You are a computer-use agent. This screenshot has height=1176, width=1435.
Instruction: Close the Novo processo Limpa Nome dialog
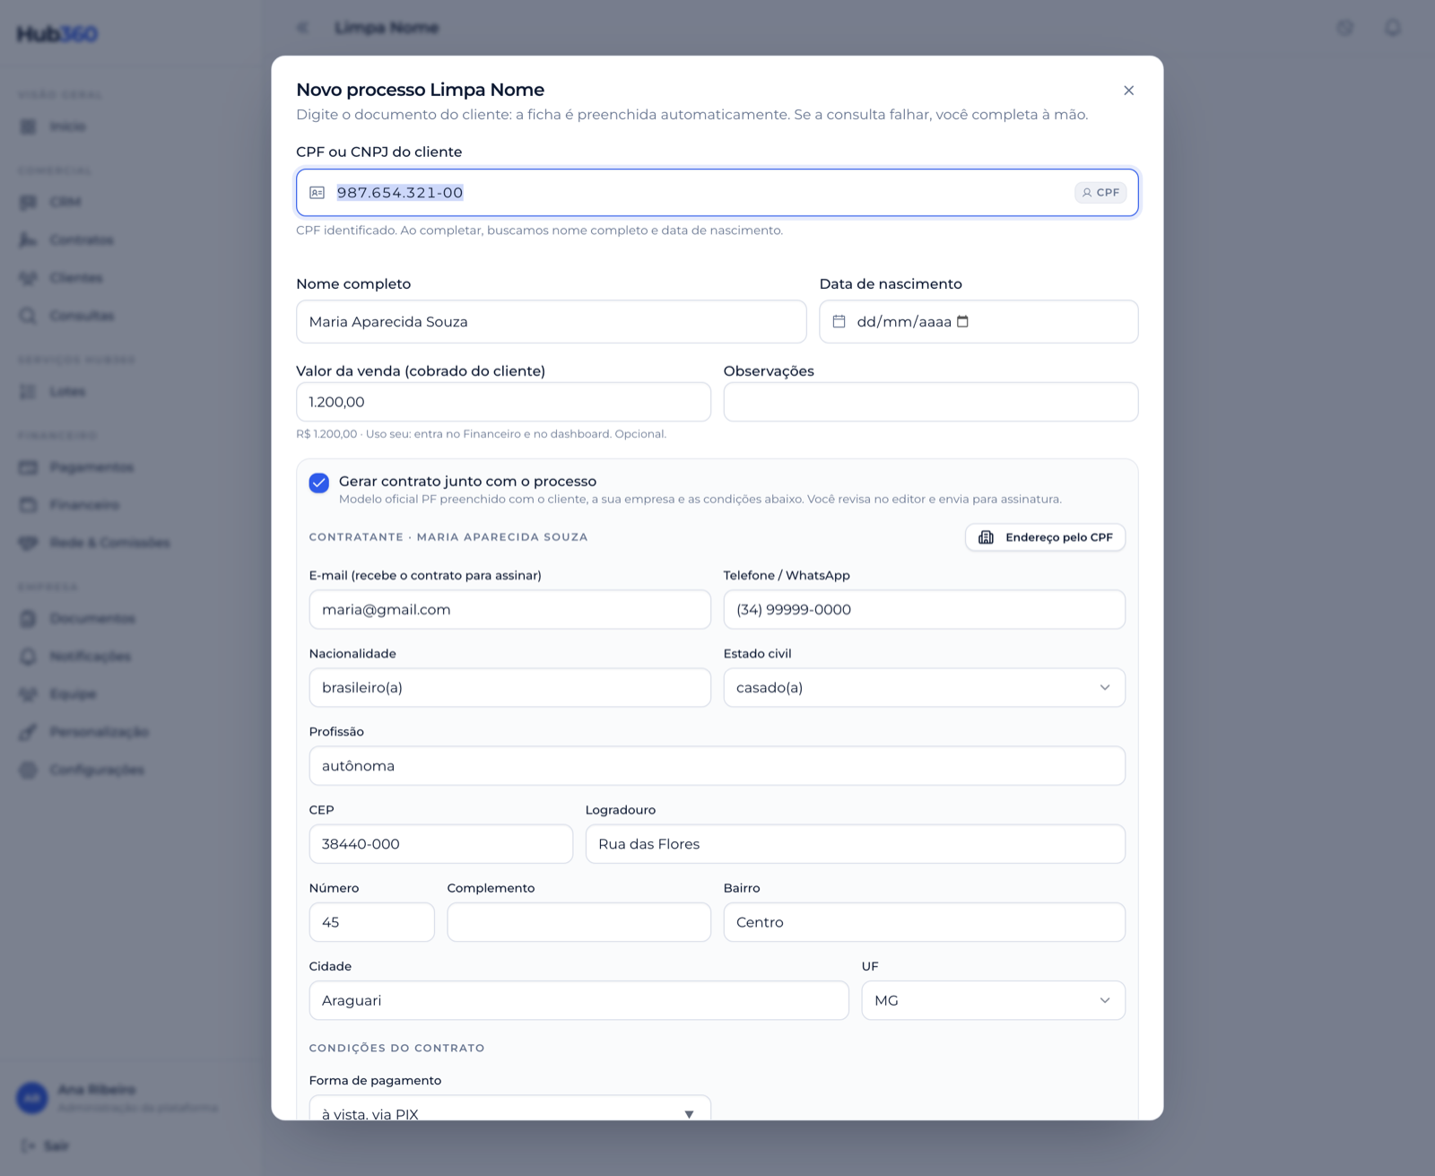tap(1128, 91)
